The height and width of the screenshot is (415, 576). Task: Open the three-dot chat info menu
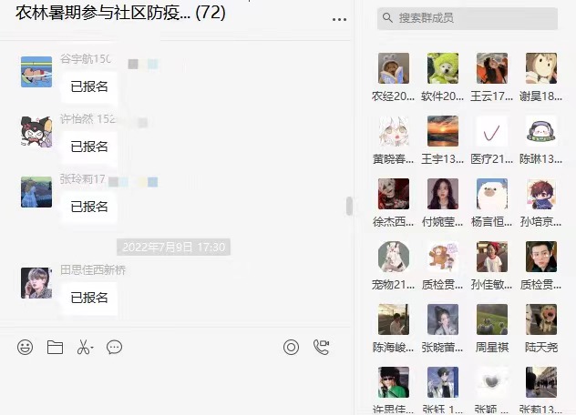point(339,19)
